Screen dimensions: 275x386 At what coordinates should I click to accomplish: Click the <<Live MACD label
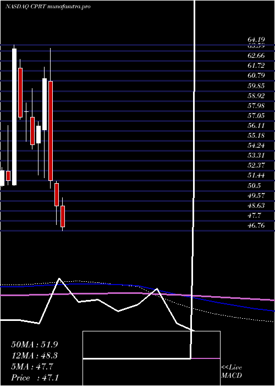[x=232, y=371]
